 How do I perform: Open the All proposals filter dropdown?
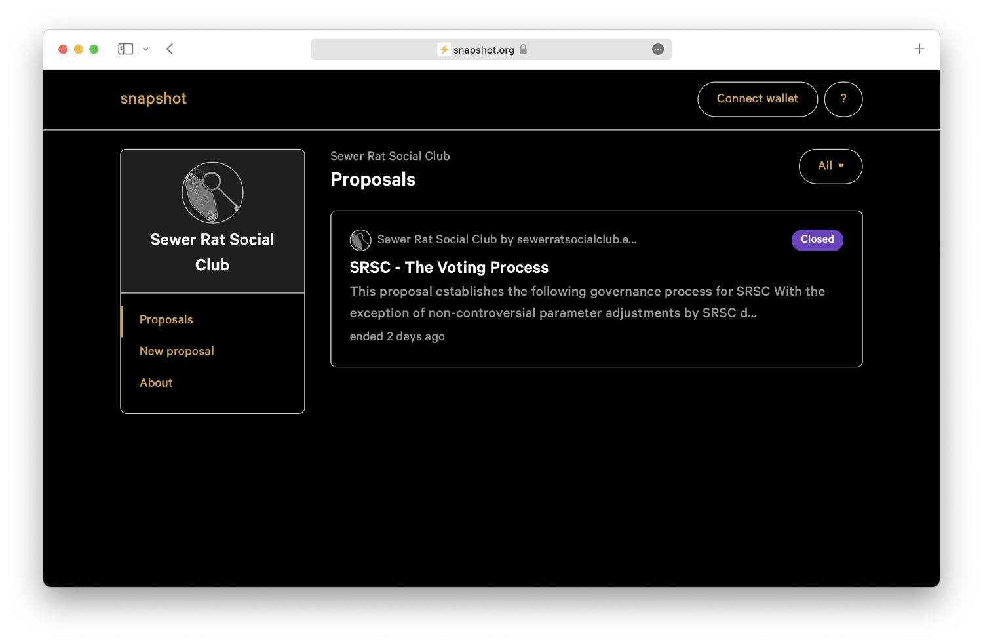coord(830,166)
